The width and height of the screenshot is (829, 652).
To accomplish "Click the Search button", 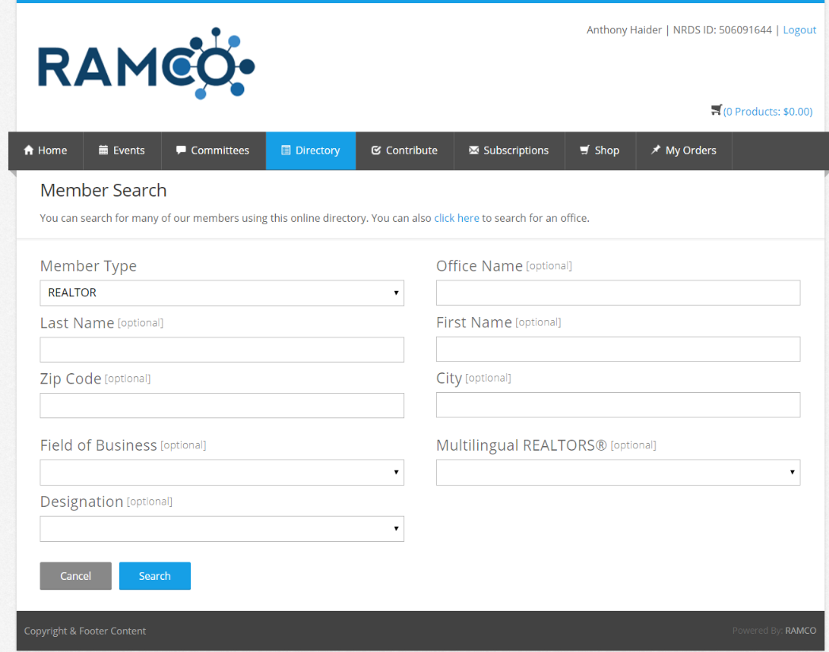I will coord(155,576).
